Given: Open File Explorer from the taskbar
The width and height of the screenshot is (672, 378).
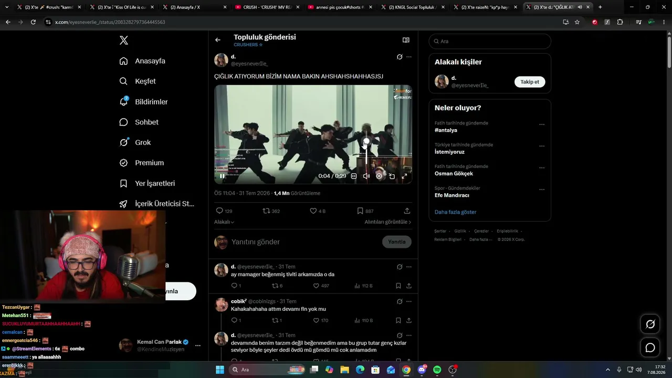Looking at the screenshot, I should coord(344,370).
